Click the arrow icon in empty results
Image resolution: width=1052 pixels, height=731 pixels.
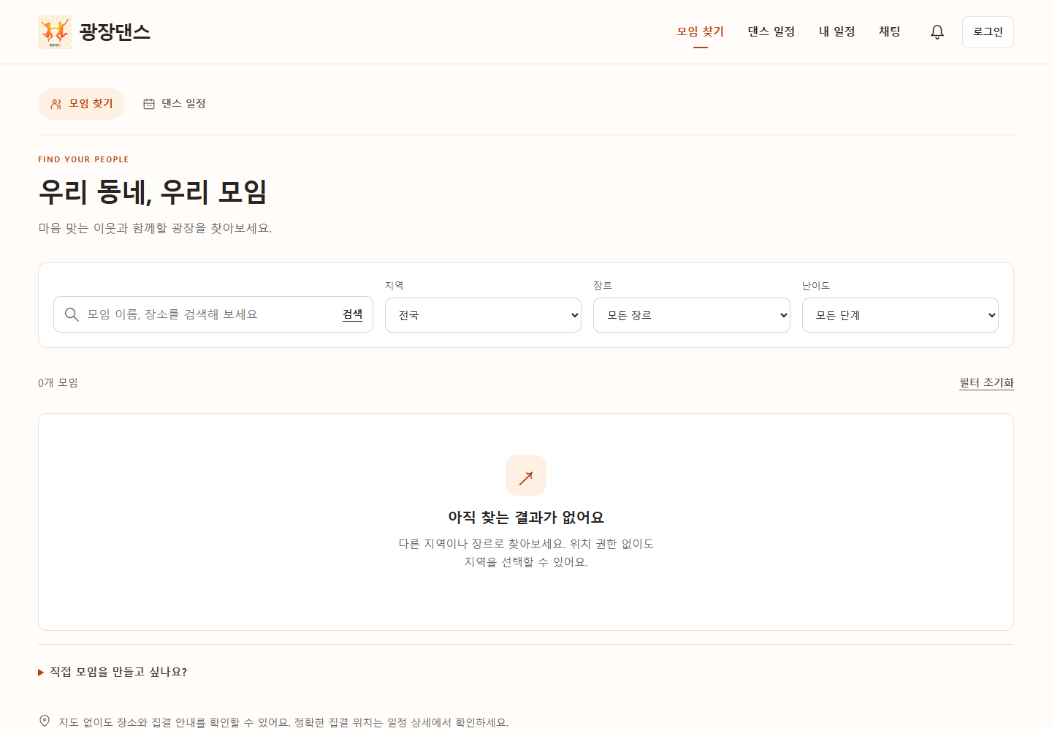click(526, 475)
